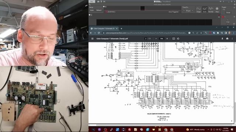The height and width of the screenshot is (132, 236).
Task: Click the purple media player taskbar icon
Action: point(99,129)
